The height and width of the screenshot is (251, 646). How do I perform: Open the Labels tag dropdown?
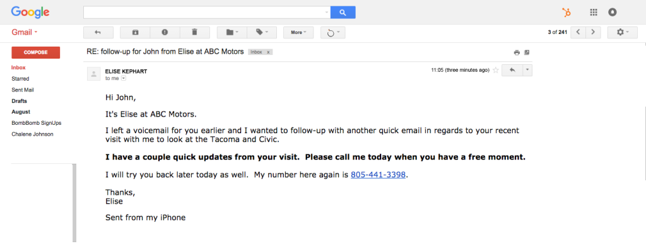262,32
